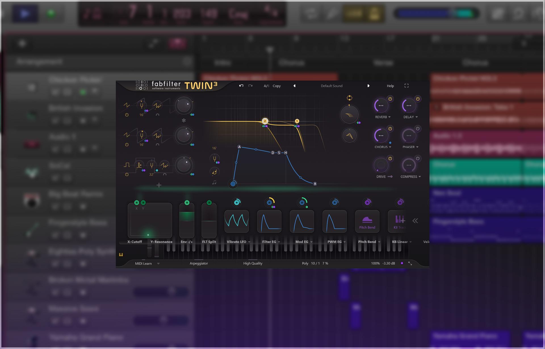Click the FLT Split vertical slider

[x=209, y=220]
